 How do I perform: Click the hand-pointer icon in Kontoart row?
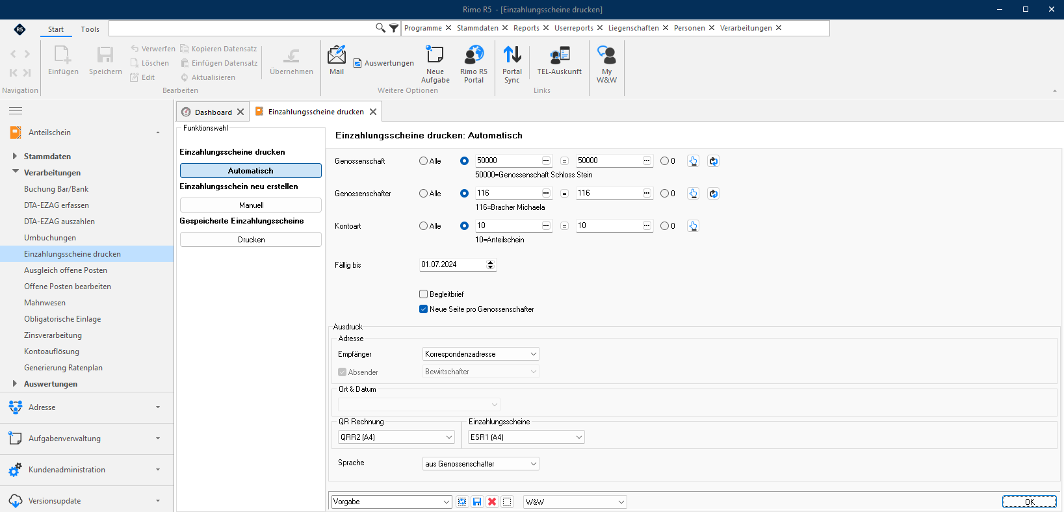click(693, 226)
